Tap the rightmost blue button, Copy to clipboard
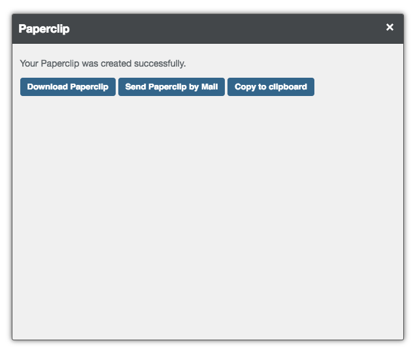The width and height of the screenshot is (417, 354). pos(271,87)
